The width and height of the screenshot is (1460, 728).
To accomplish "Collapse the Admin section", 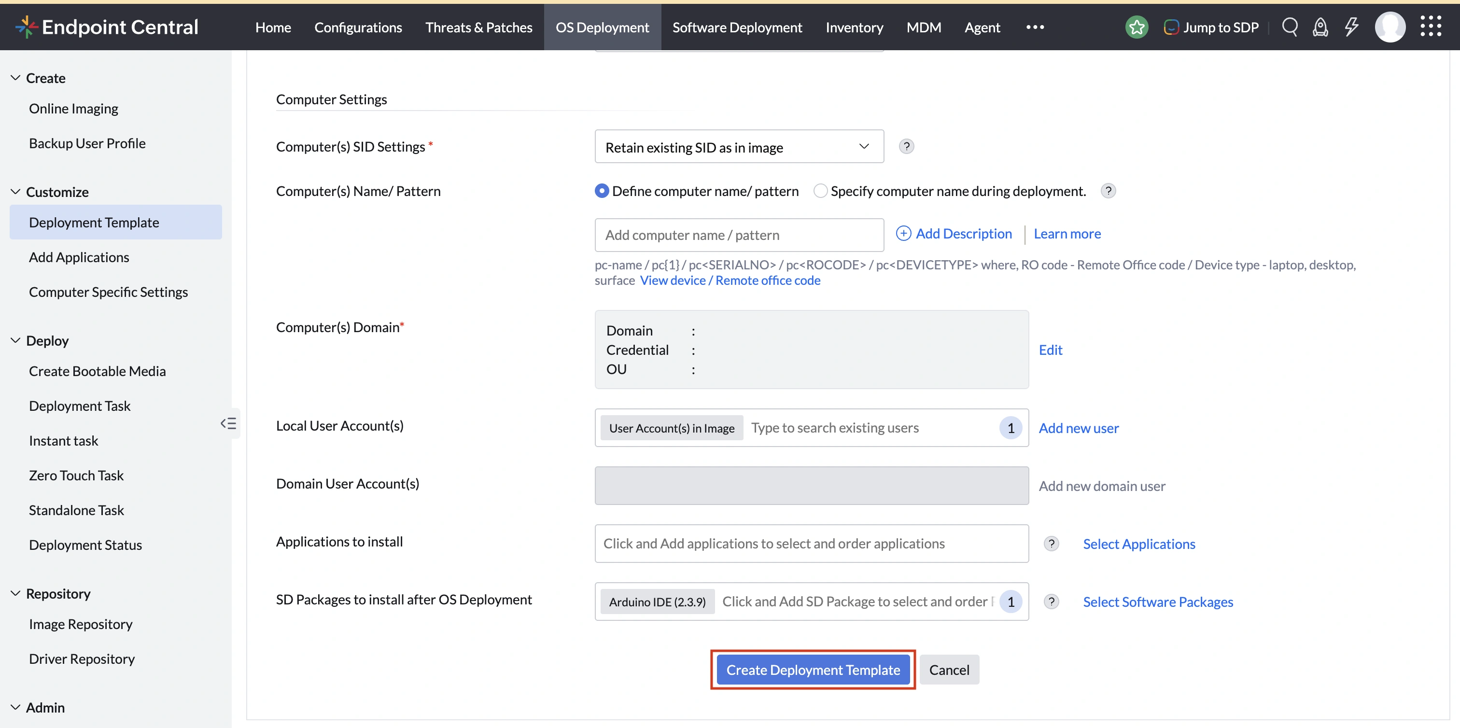I will click(15, 707).
